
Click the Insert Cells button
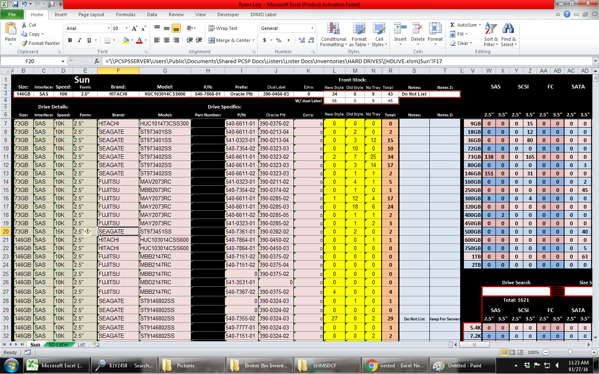400,33
